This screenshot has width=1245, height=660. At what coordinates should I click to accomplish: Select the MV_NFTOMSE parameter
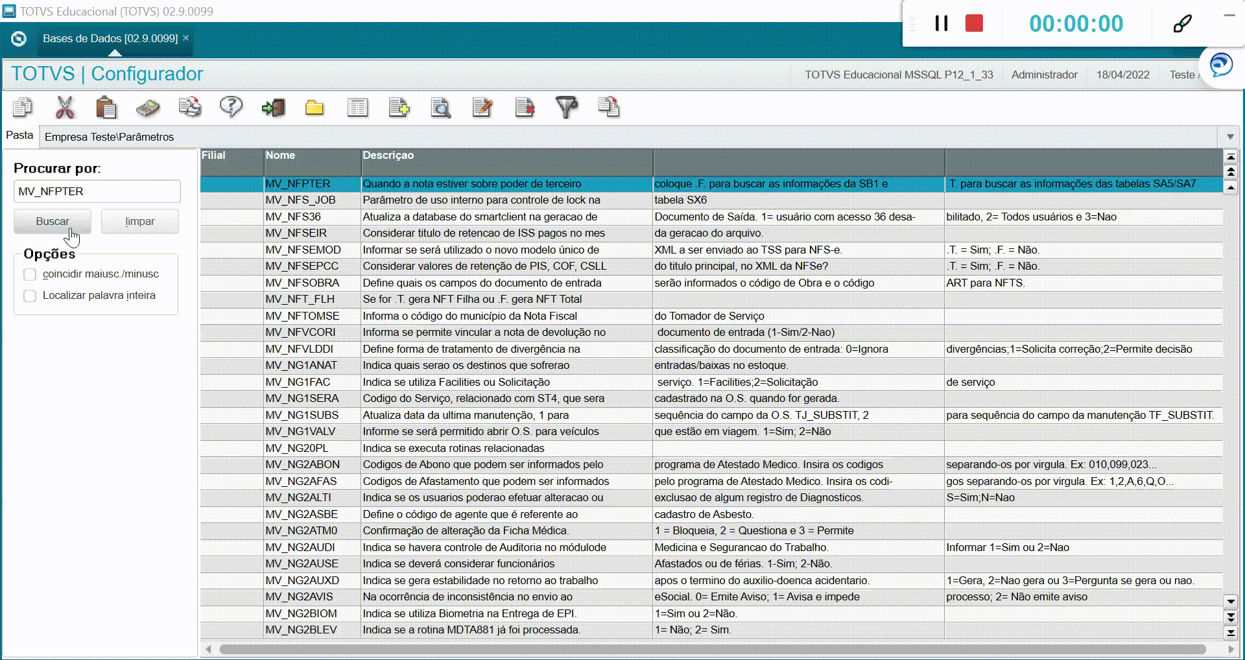[711, 316]
